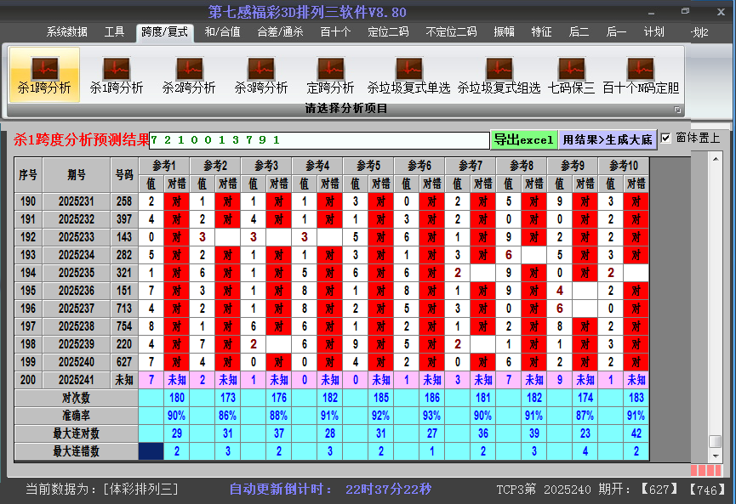Switch to the 和/合值 tab
The width and height of the screenshot is (736, 504).
tap(222, 32)
